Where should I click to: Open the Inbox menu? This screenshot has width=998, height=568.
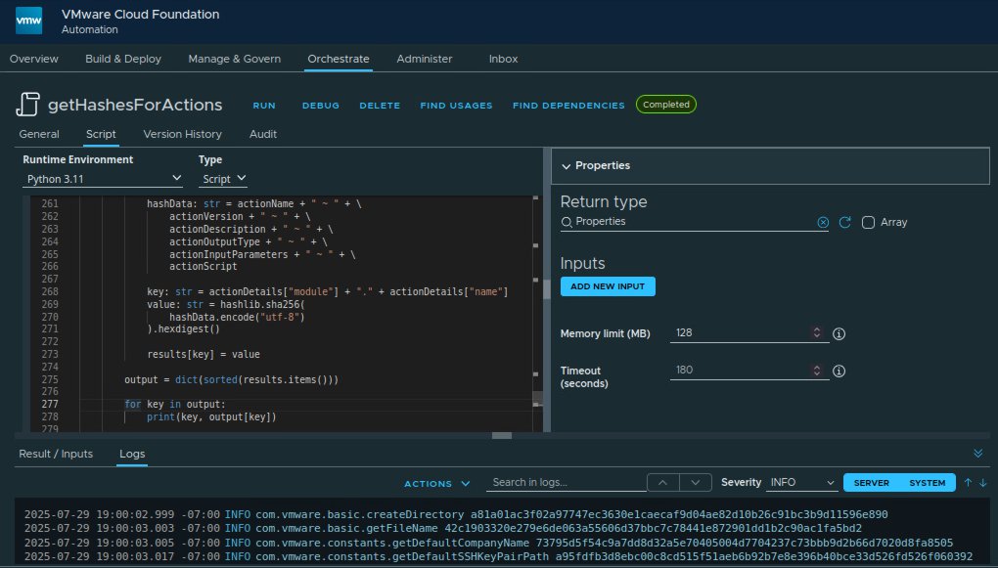coord(503,59)
